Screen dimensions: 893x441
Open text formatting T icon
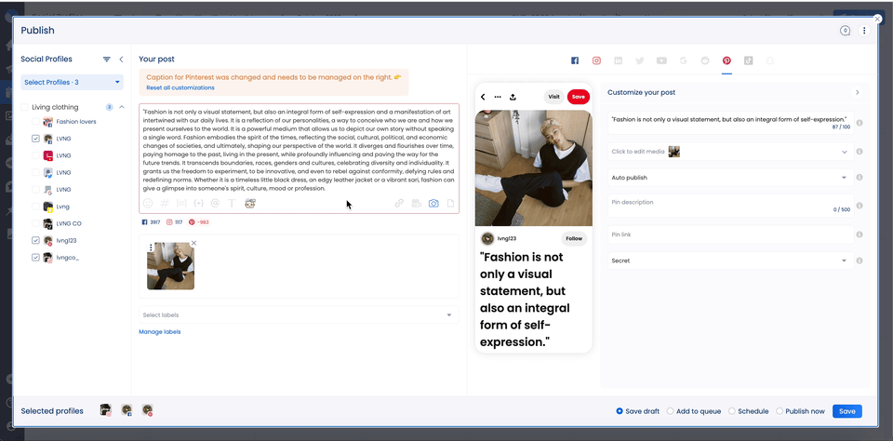click(232, 203)
